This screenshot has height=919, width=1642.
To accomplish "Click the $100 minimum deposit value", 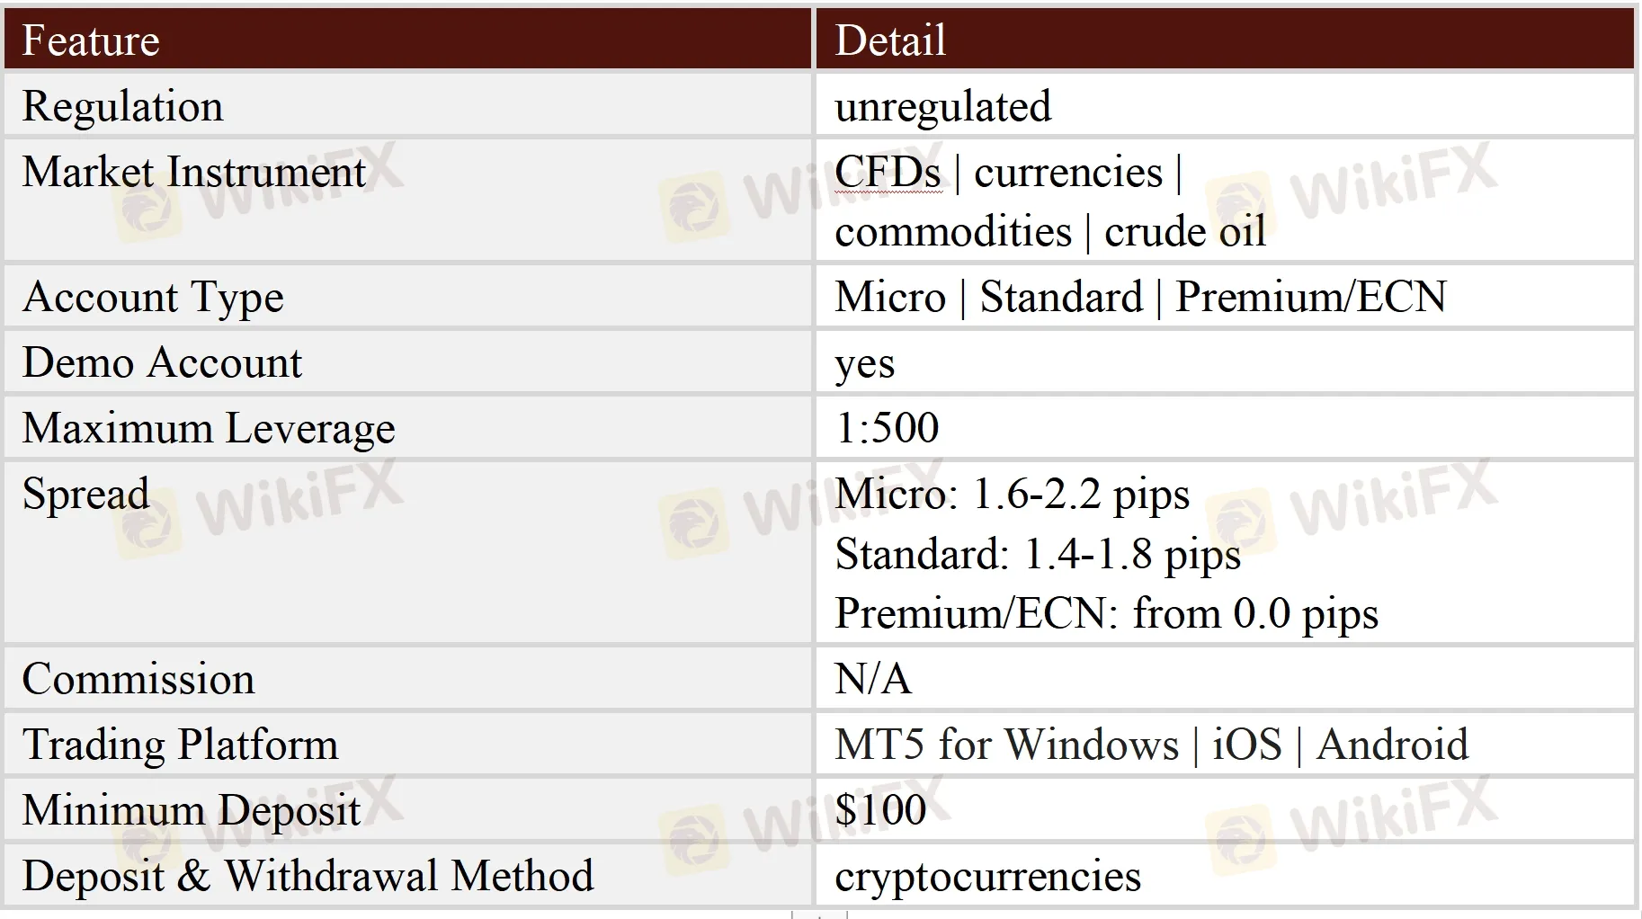I will tap(880, 810).
